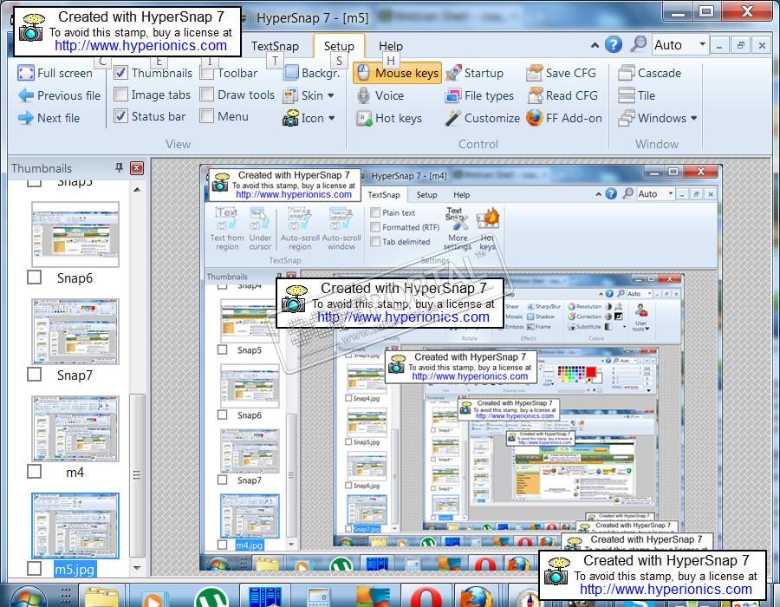Viewport: 780px width, 607px height.
Task: Open the FF Add-on option
Action: 564,119
